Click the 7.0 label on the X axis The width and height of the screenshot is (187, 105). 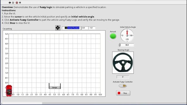click(73, 94)
